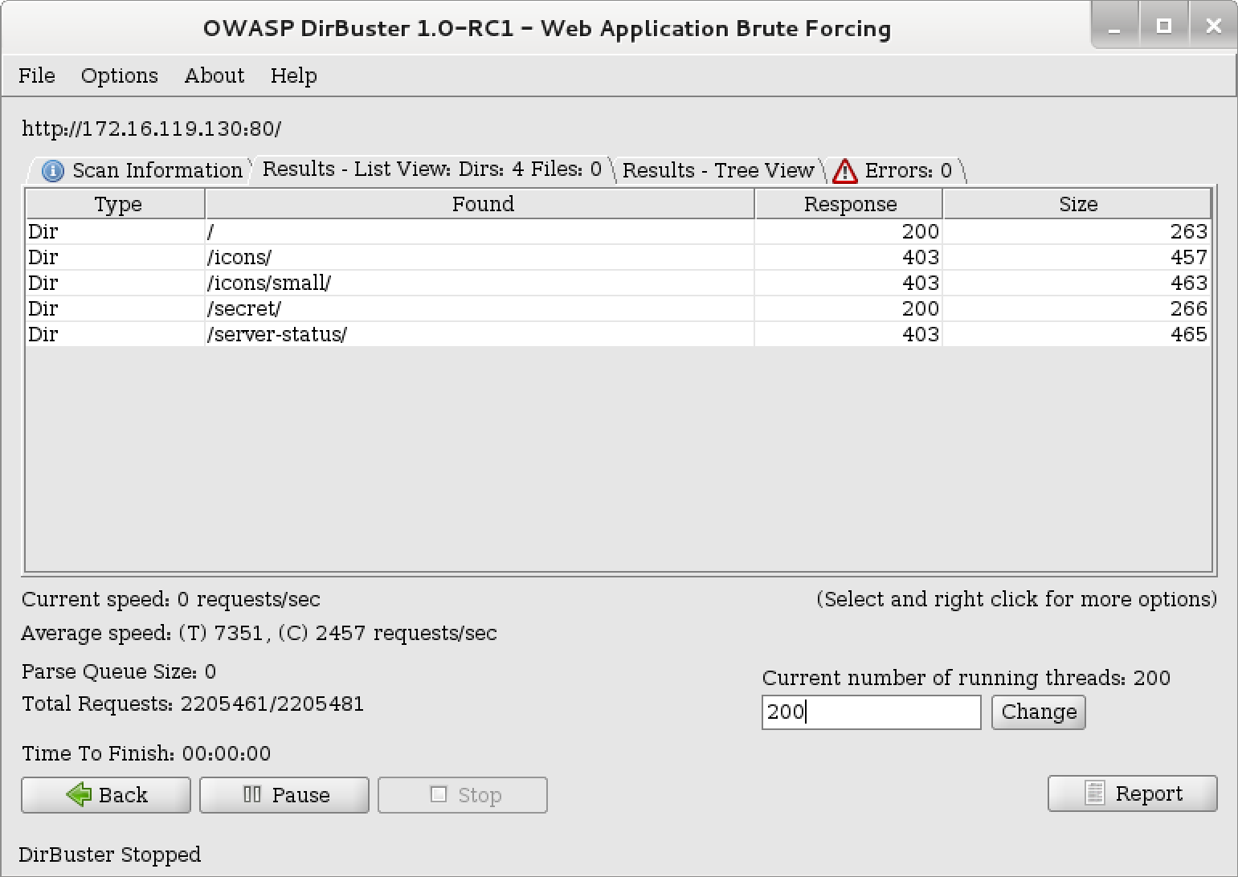
Task: Sort by the Found column header
Action: (x=482, y=204)
